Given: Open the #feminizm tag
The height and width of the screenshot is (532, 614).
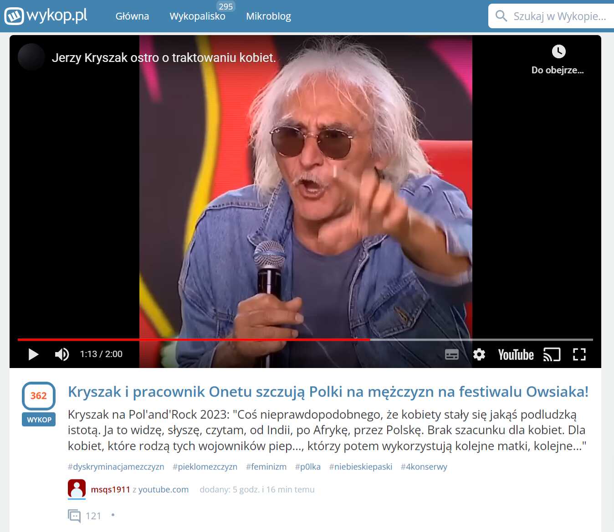Looking at the screenshot, I should (266, 467).
